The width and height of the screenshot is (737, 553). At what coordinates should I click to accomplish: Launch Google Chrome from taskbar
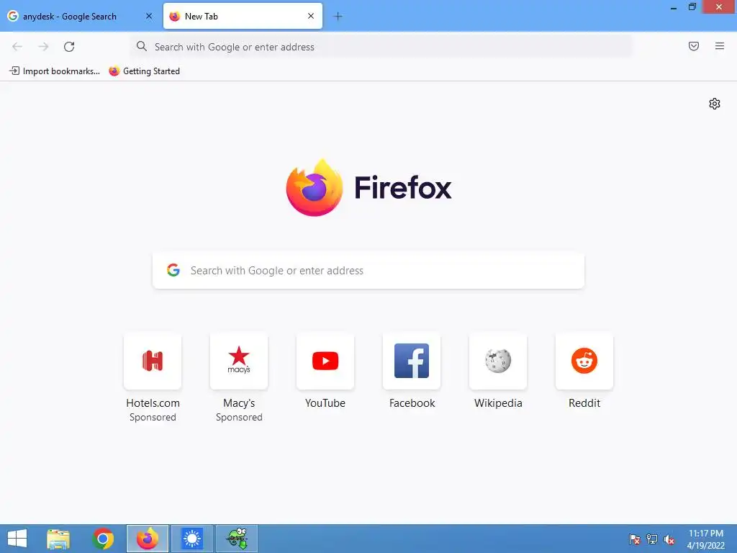[x=103, y=539]
